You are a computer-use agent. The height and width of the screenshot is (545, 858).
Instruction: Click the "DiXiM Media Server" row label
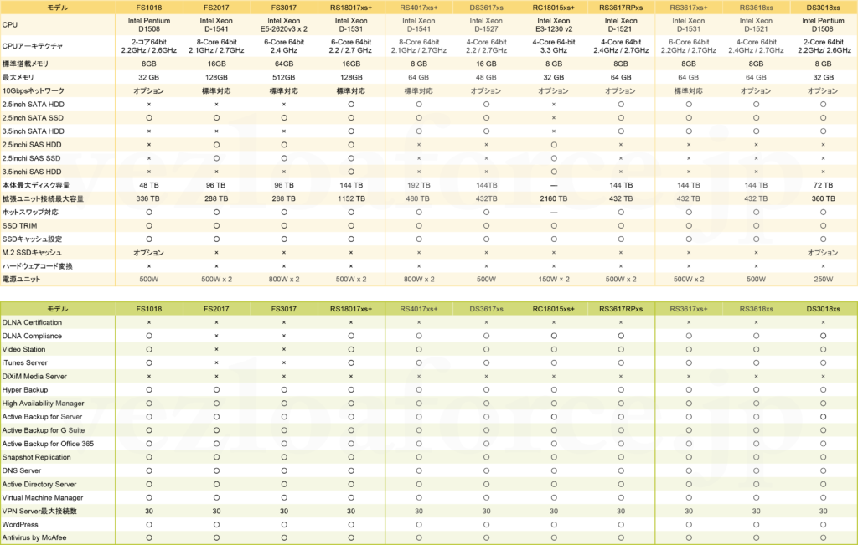click(34, 377)
